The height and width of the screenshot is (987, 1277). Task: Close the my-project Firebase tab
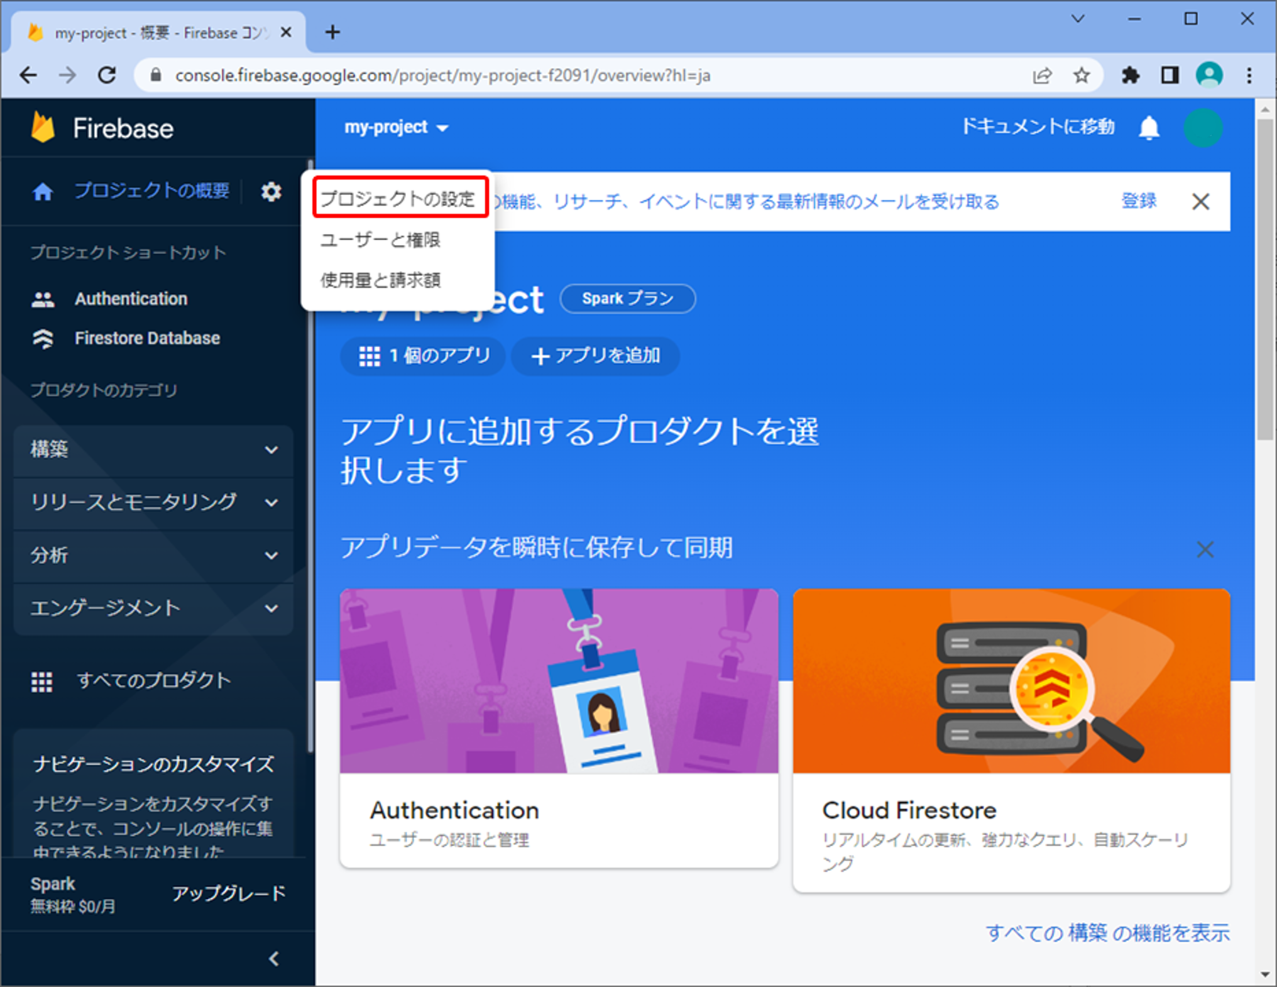click(x=286, y=32)
